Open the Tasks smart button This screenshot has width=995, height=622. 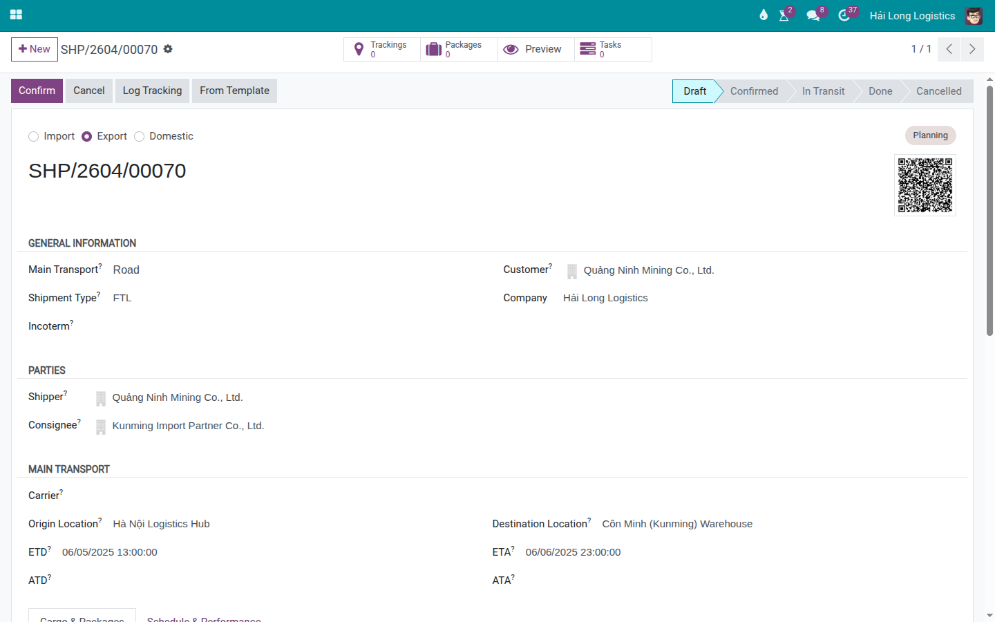[613, 49]
